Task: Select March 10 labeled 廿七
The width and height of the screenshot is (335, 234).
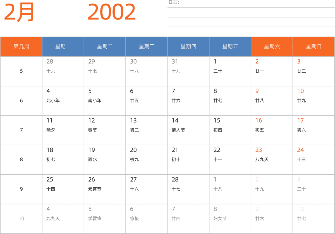Action: click(314, 219)
